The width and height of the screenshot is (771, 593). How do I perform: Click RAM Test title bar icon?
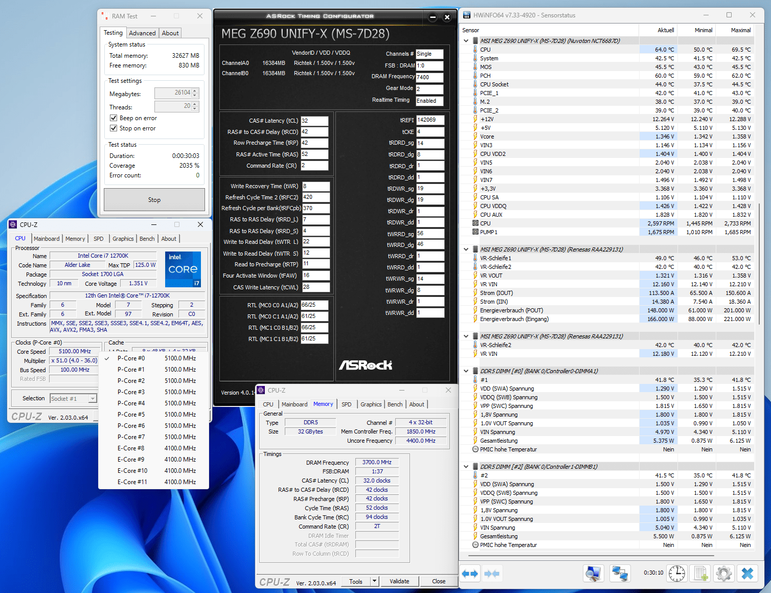105,16
